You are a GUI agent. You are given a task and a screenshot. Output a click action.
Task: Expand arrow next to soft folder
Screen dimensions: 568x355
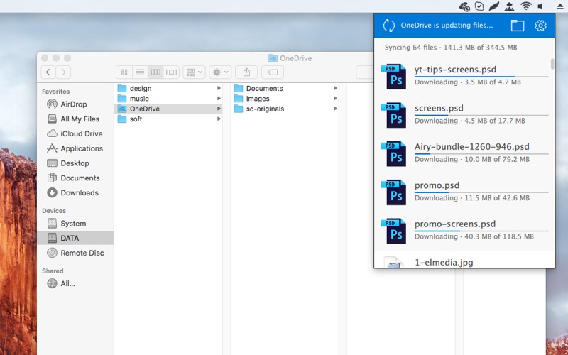[x=219, y=119]
